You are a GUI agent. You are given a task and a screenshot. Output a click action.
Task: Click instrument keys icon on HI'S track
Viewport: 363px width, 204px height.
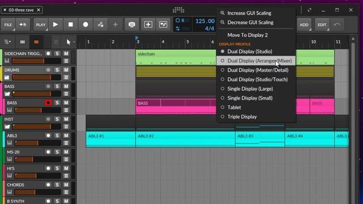click(x=9, y=176)
